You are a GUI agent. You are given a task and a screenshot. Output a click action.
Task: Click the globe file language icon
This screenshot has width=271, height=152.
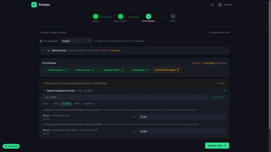pos(41,41)
